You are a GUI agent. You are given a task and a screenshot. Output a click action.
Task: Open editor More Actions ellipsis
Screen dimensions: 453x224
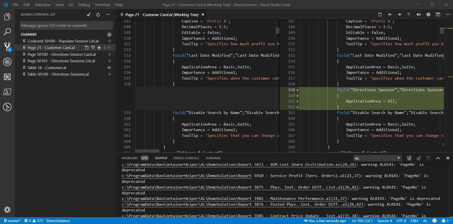[x=448, y=15]
